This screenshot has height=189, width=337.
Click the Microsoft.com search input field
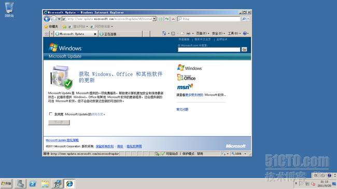click(x=209, y=50)
